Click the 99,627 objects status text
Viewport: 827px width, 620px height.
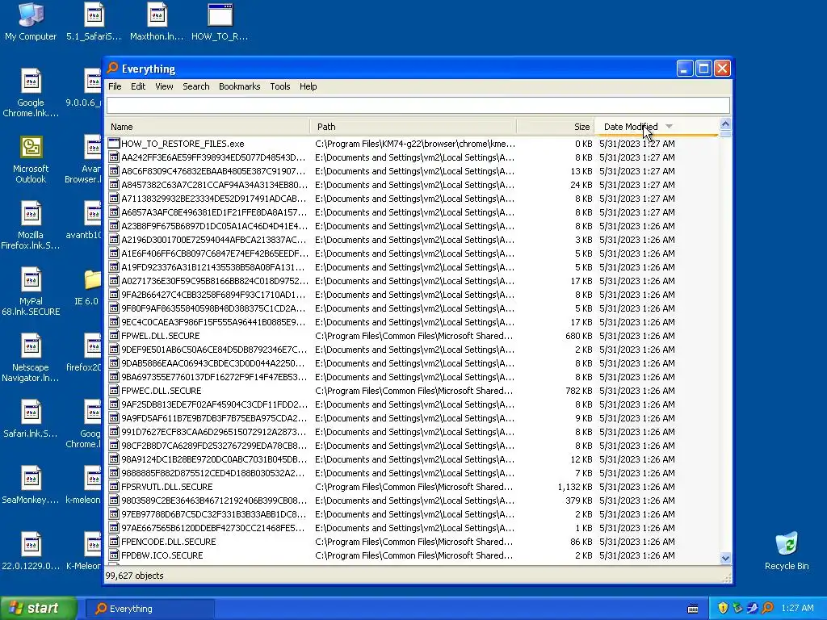coord(135,576)
